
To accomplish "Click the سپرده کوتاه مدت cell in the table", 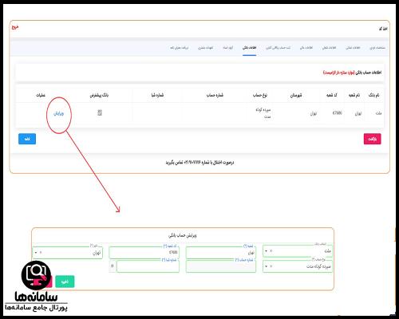I will point(263,113).
